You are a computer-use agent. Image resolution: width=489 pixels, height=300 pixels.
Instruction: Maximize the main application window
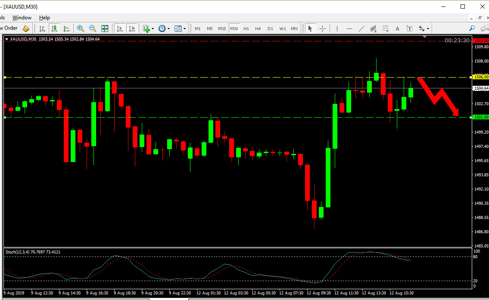click(x=463, y=6)
